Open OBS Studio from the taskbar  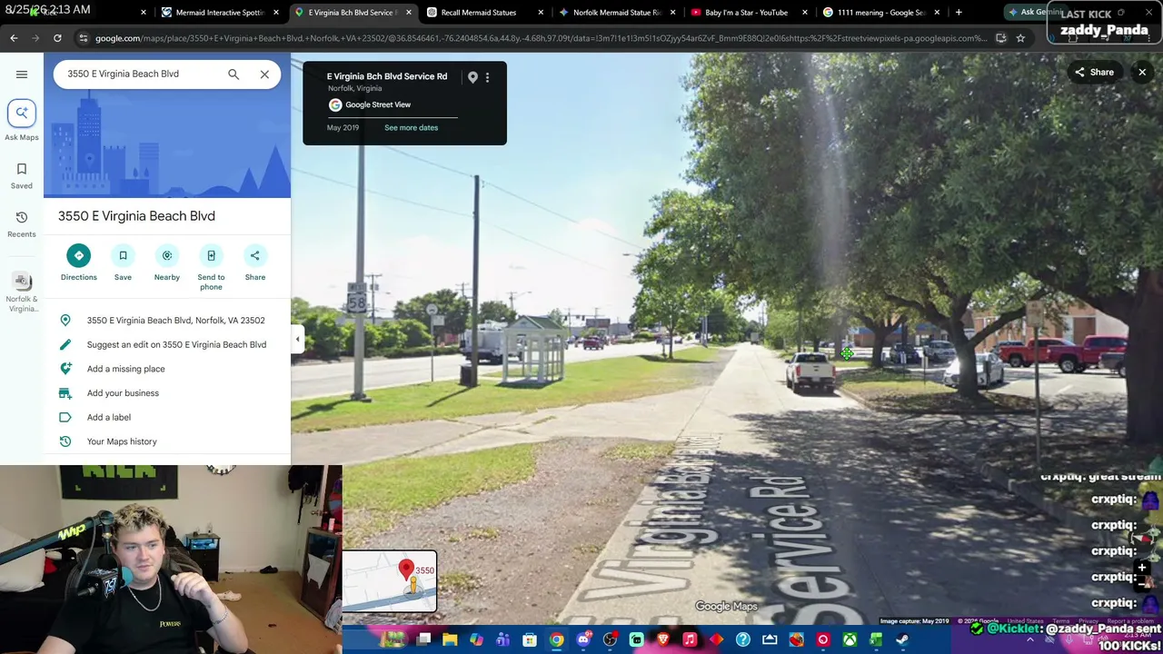pos(610,640)
